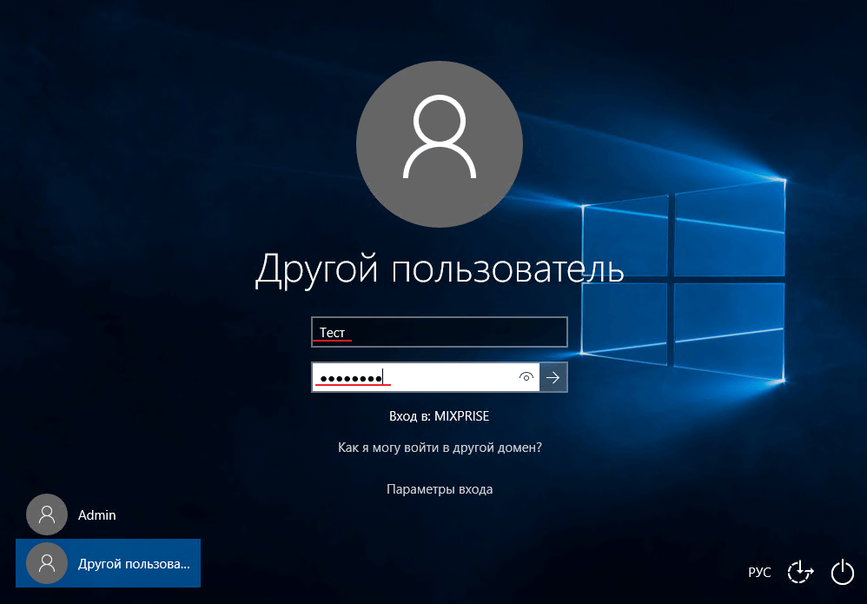The width and height of the screenshot is (867, 604).
Task: Click the Admin account avatar icon
Action: point(47,514)
